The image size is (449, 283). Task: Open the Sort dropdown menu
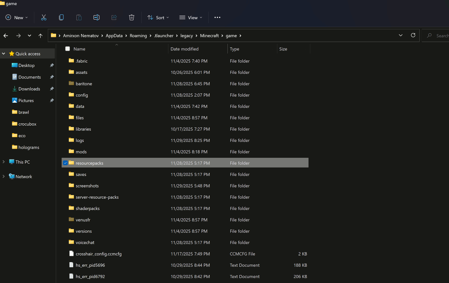point(158,17)
